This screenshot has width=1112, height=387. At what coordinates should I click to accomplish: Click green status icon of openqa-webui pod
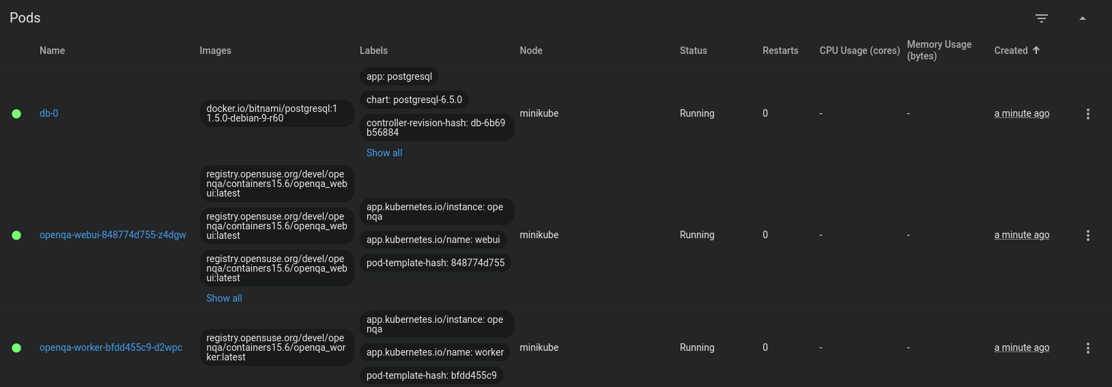point(16,235)
